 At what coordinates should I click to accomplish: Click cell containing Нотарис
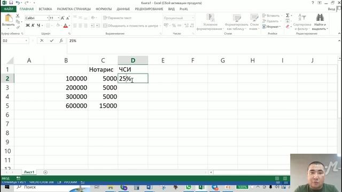[x=103, y=69]
